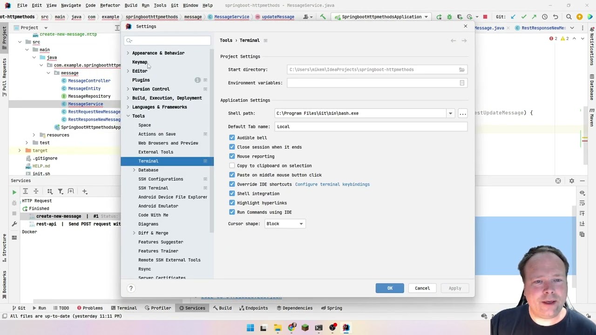Viewport: 596px width, 335px height.
Task: Select the Keymap settings entry
Action: pos(140,62)
